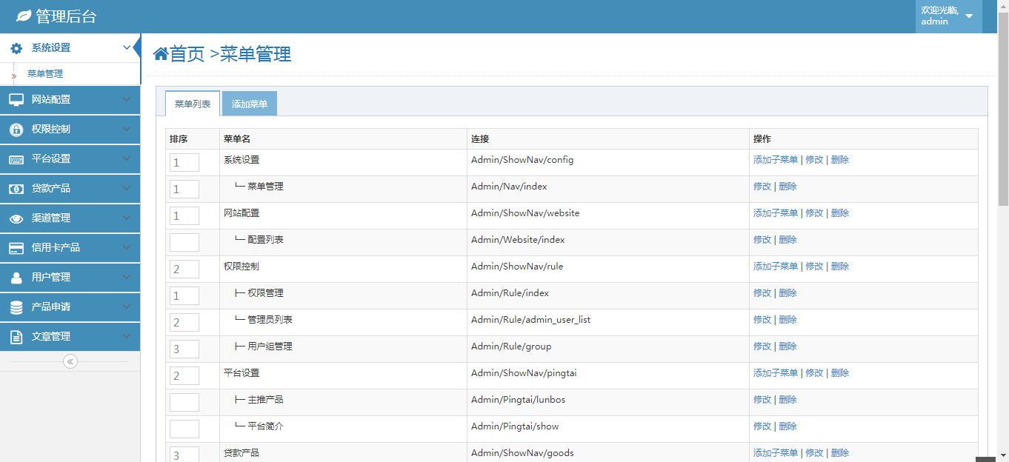Click the eye icon for 渠道管理
The height and width of the screenshot is (462, 1009).
16,218
